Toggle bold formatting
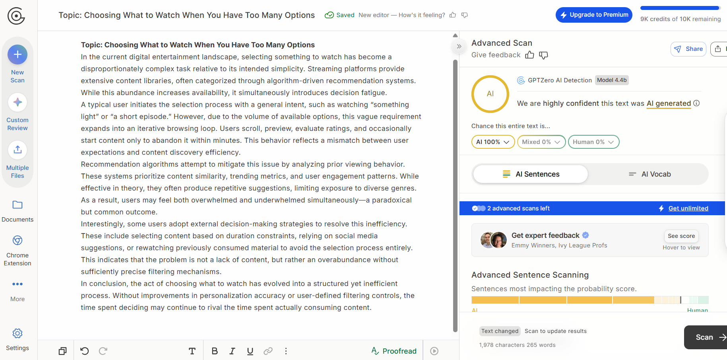727x360 pixels. click(215, 351)
